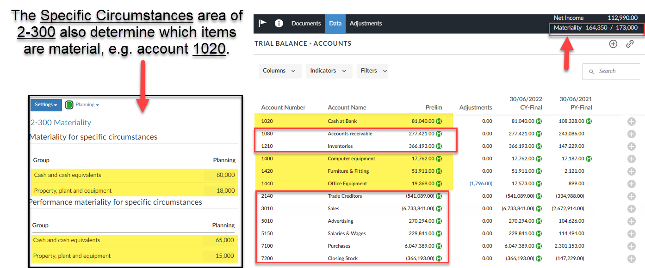The image size is (645, 268).
Task: Open the information icon in header
Action: click(x=279, y=24)
